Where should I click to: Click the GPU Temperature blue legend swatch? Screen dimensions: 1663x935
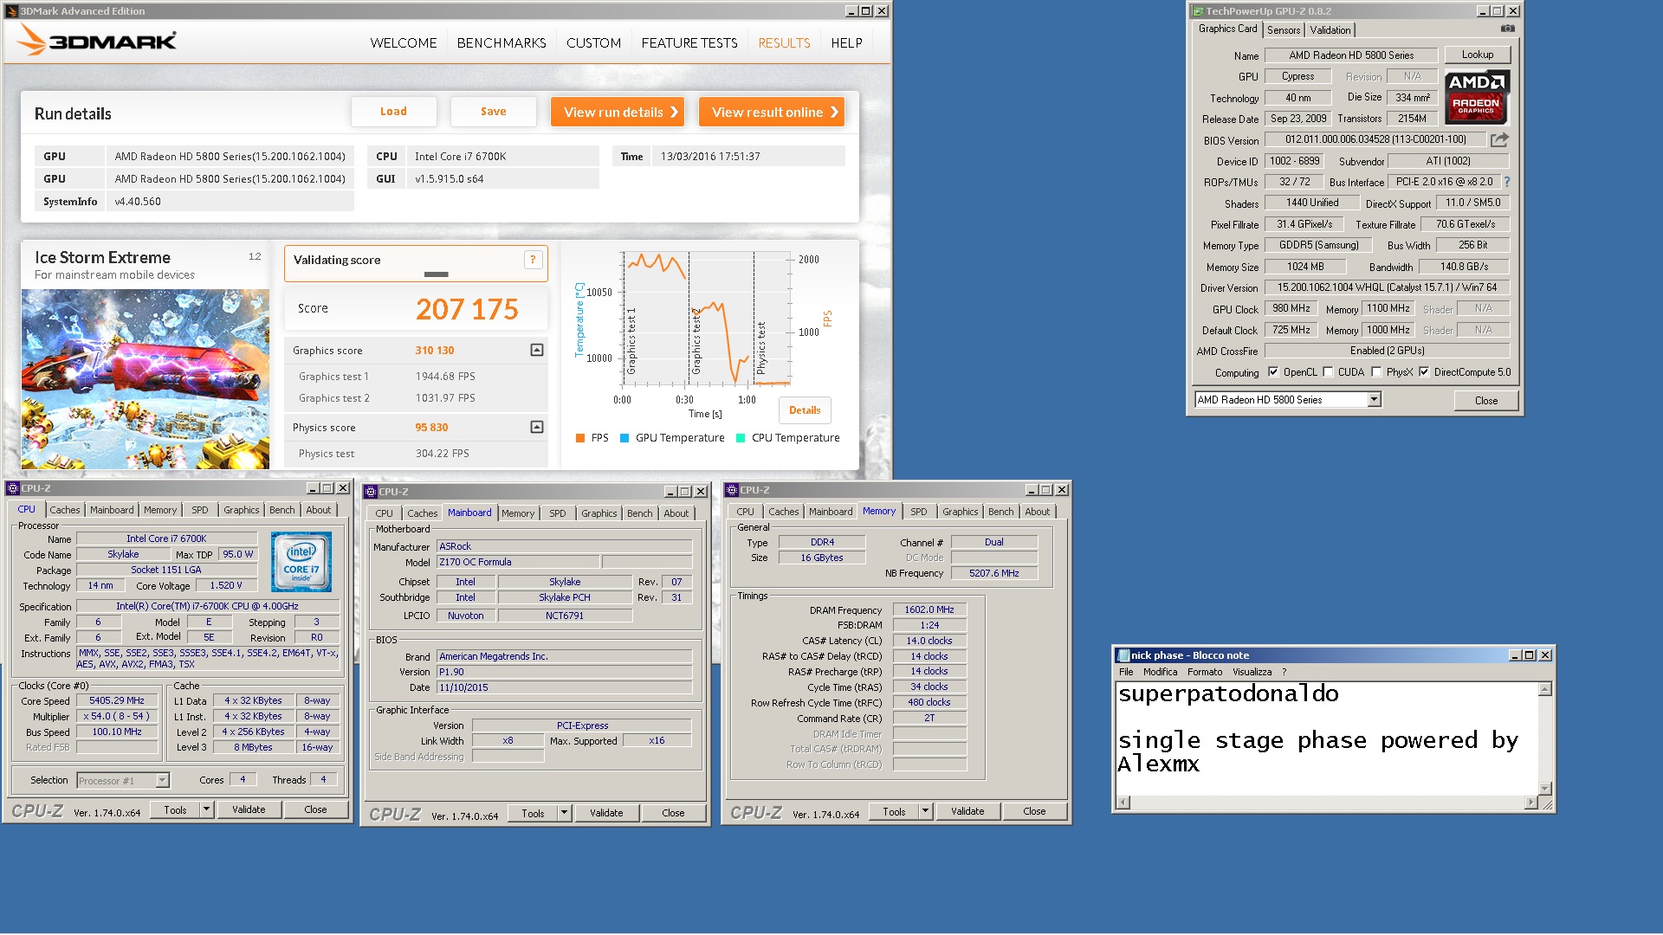pyautogui.click(x=624, y=438)
